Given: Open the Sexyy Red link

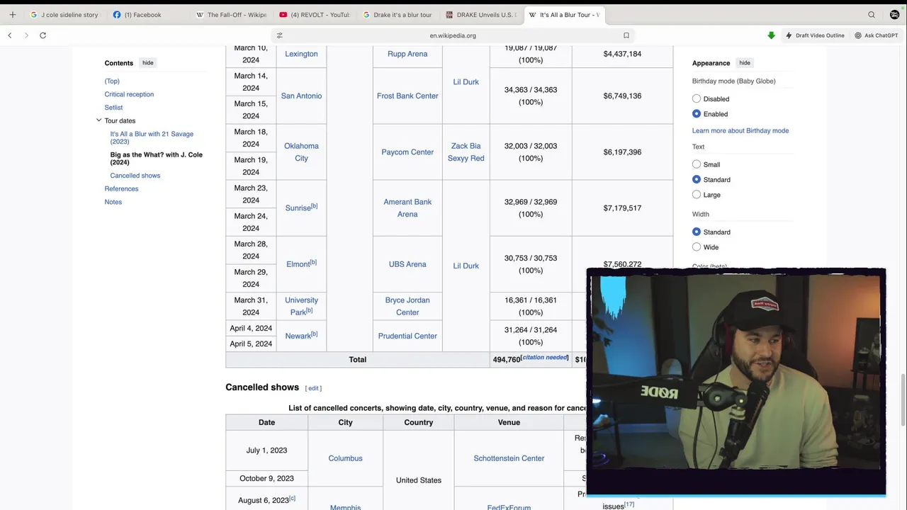Looking at the screenshot, I should tap(466, 159).
